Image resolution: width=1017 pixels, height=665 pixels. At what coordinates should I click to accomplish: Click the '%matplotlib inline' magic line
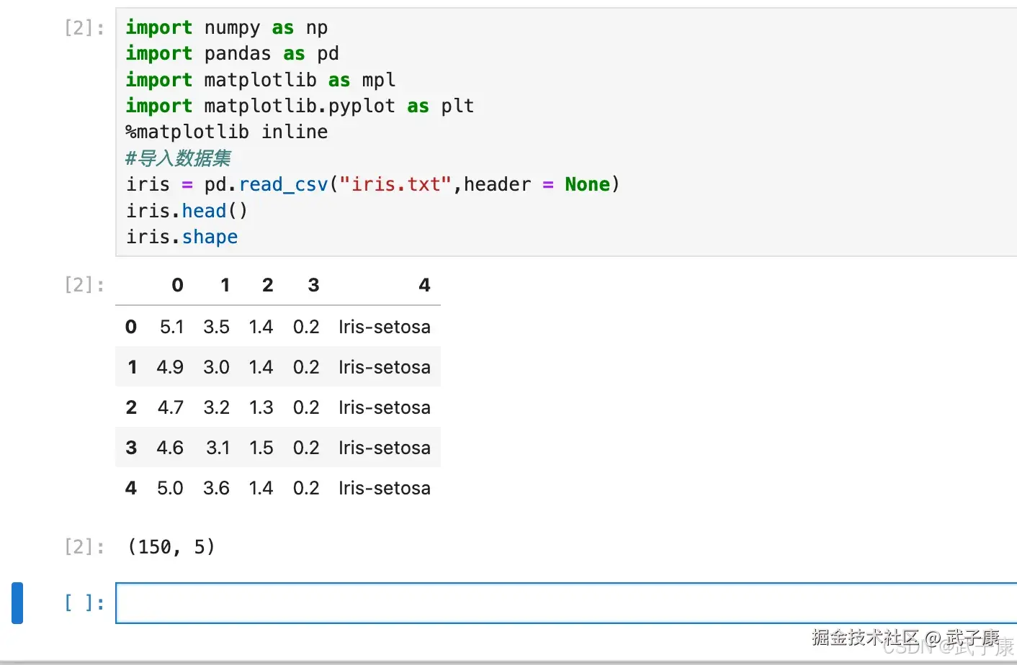(x=226, y=132)
